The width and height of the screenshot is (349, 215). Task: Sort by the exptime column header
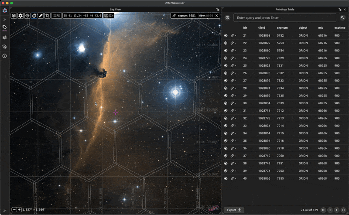(x=340, y=28)
